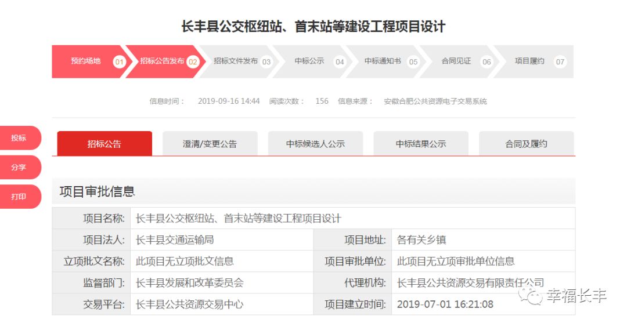Click the value 各有关乡镇
Viewport: 627px width, 323px height.
(421, 240)
